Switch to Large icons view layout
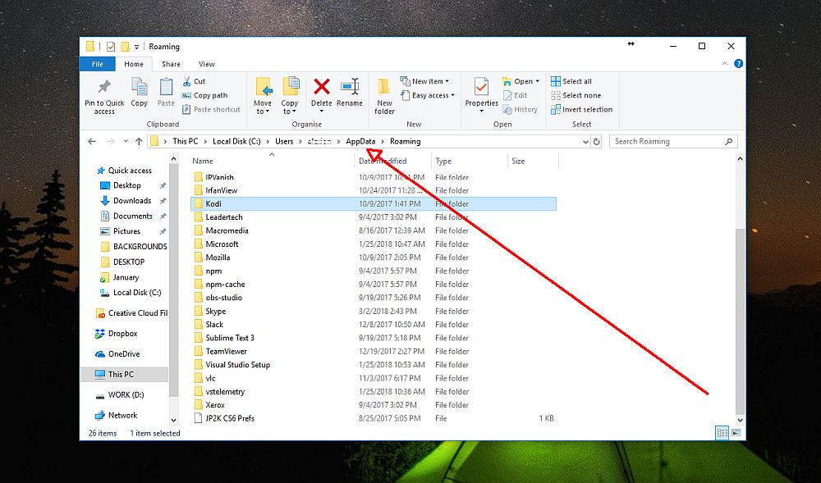This screenshot has width=821, height=483. click(x=736, y=433)
